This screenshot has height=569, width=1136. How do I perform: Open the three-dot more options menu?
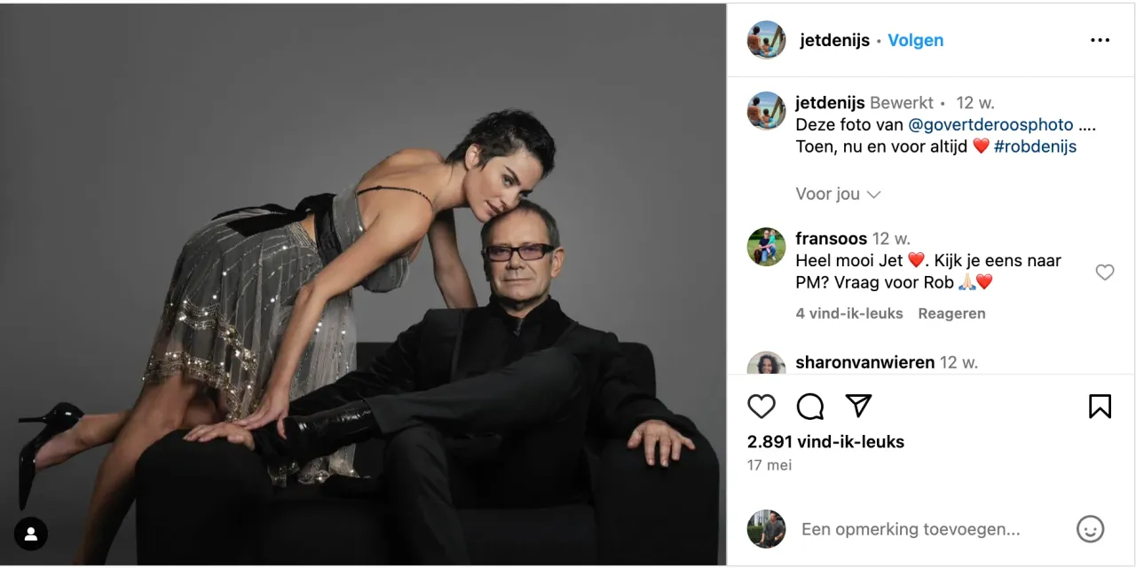point(1100,40)
